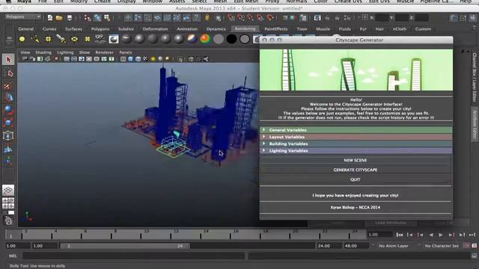The image size is (479, 269).
Task: Create an ambient light from shelf
Action: [x=22, y=39]
